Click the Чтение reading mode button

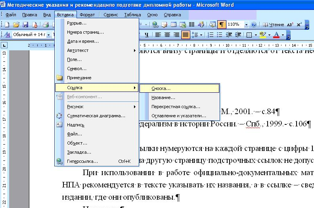(x=273, y=25)
